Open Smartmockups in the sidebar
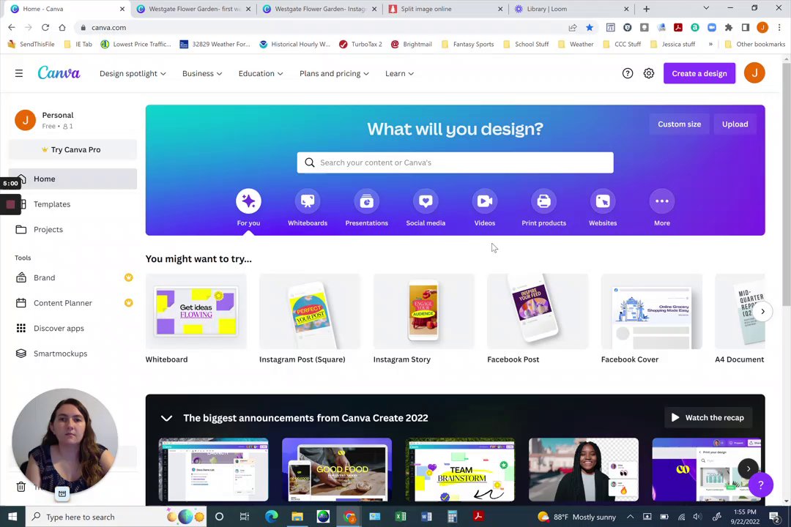The height and width of the screenshot is (527, 791). tap(73, 354)
